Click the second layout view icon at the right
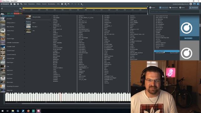 (x=198, y=4)
